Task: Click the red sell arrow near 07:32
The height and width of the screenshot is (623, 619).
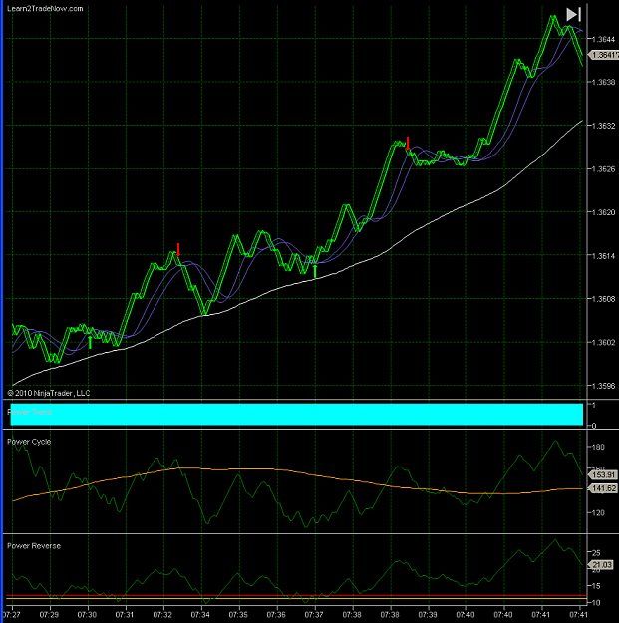Action: tap(178, 250)
